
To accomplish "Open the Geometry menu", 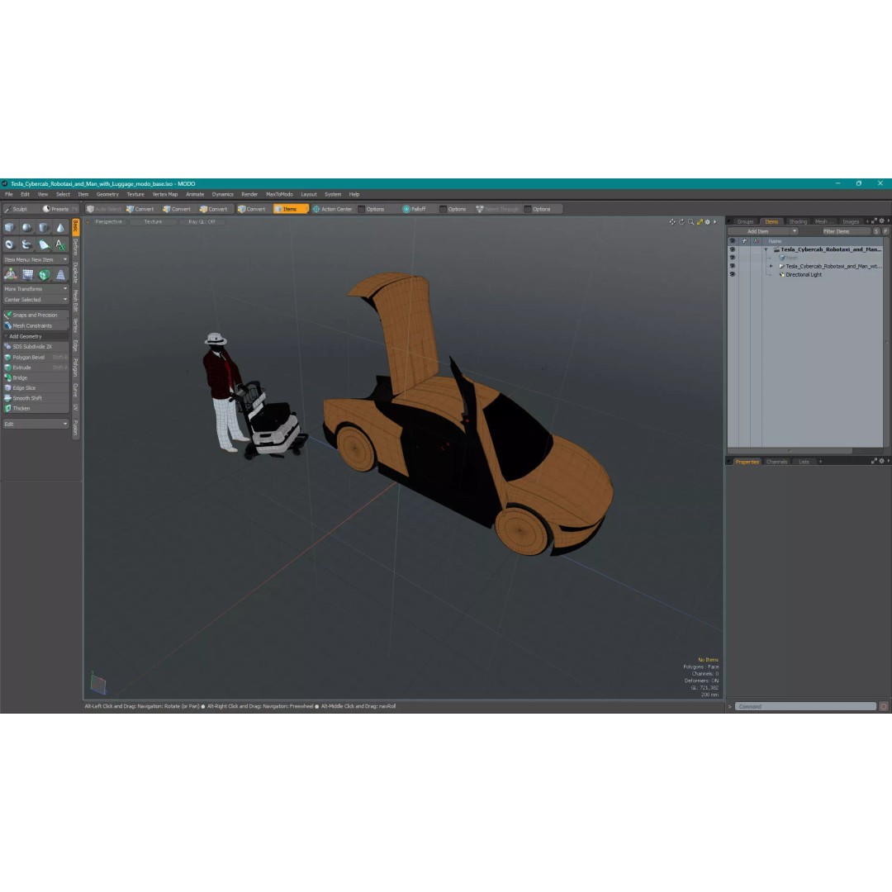I will pyautogui.click(x=107, y=195).
